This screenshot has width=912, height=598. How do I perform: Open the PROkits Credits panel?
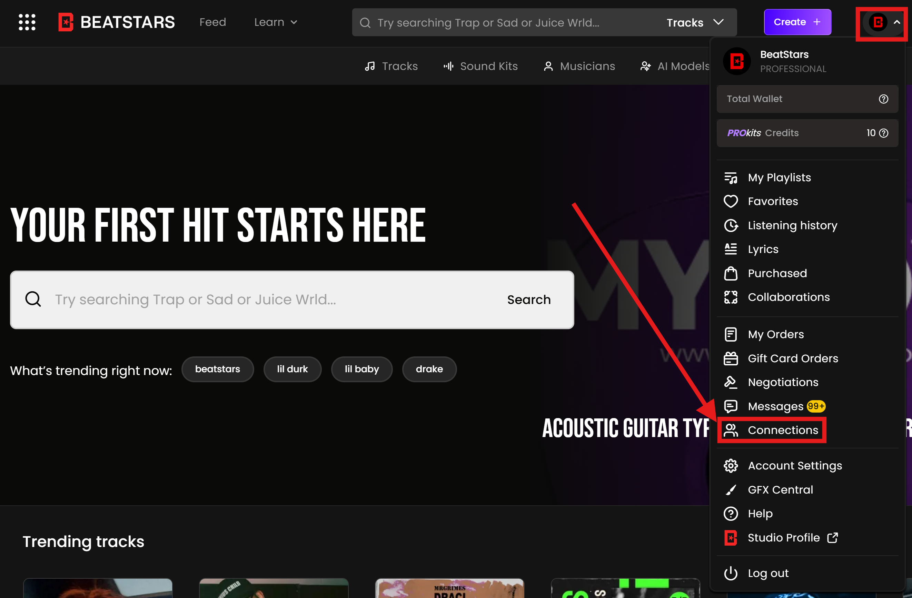click(807, 133)
